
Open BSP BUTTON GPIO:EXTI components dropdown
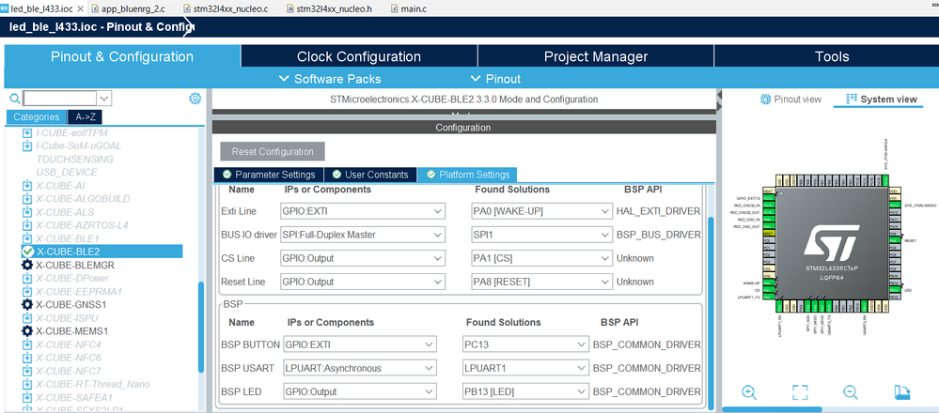click(x=359, y=344)
